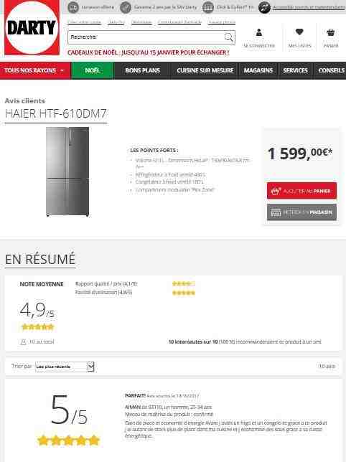
Task: Add the fridge to the panier
Action: pyautogui.click(x=301, y=191)
